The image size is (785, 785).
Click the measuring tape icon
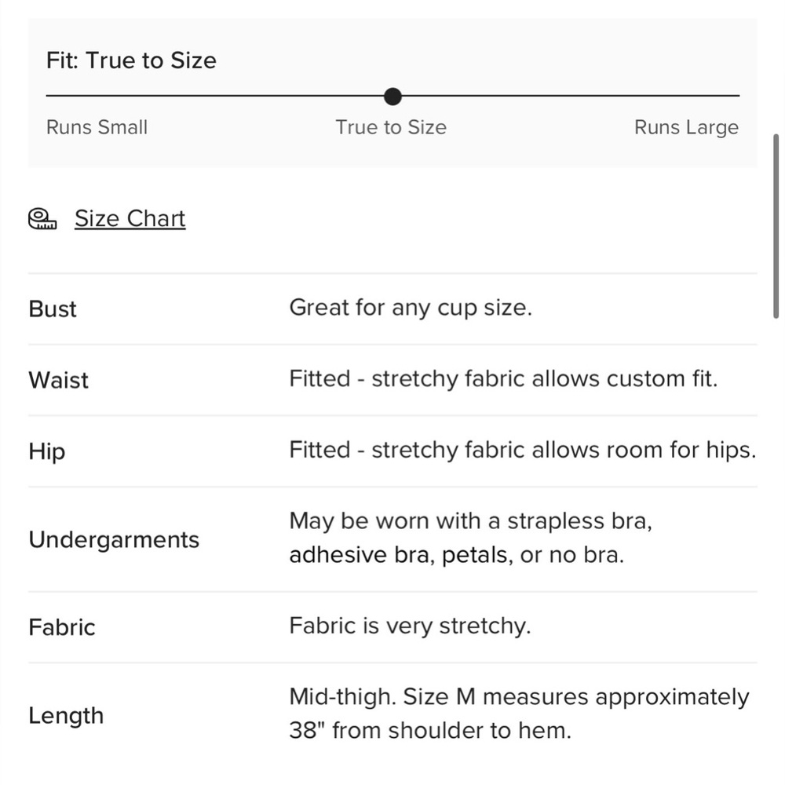click(42, 219)
